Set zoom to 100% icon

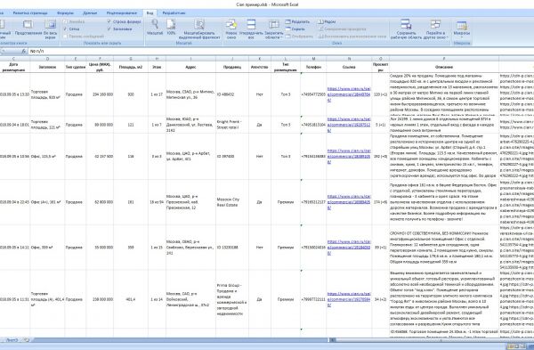tap(171, 28)
